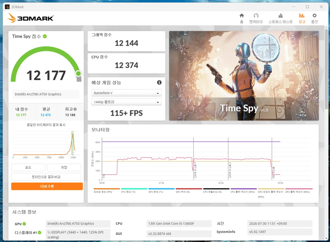Click the Time Spy preview image
Image resolution: width=330 pixels, height=242 pixels.
[244, 76]
